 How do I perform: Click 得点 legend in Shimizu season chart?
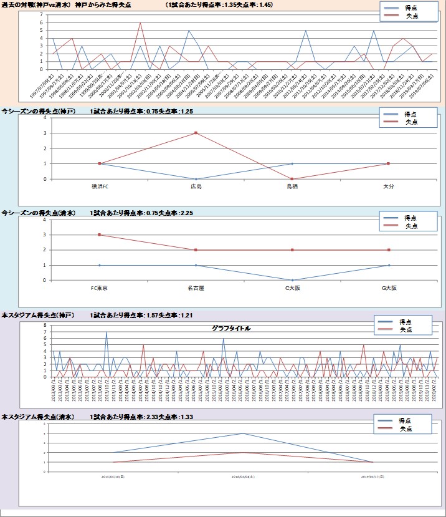pos(411,217)
